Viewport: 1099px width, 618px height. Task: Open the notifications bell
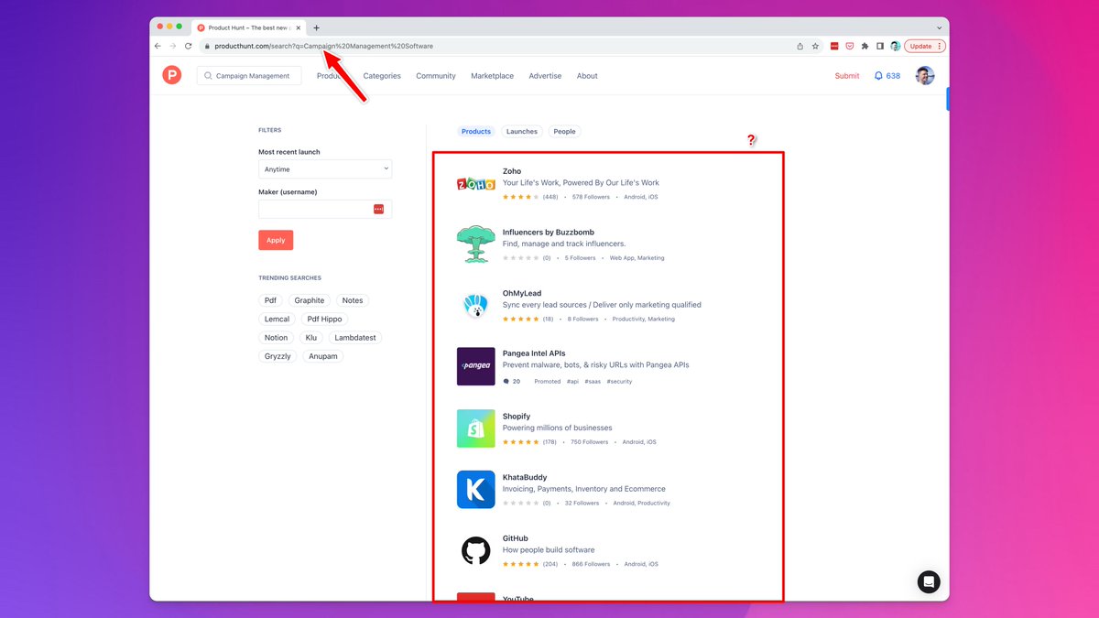coord(879,76)
